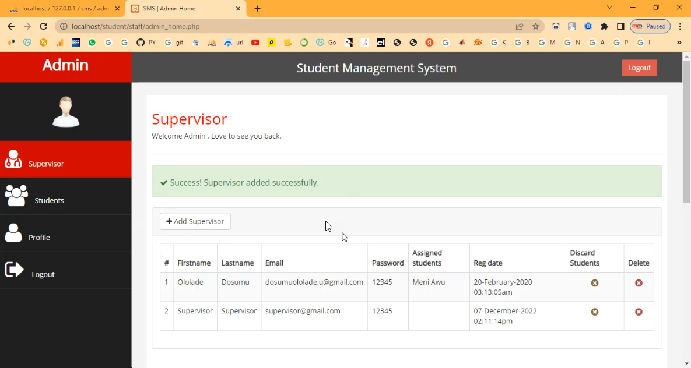Open Chrome's three-dot menu
691x368 pixels.
pos(680,26)
